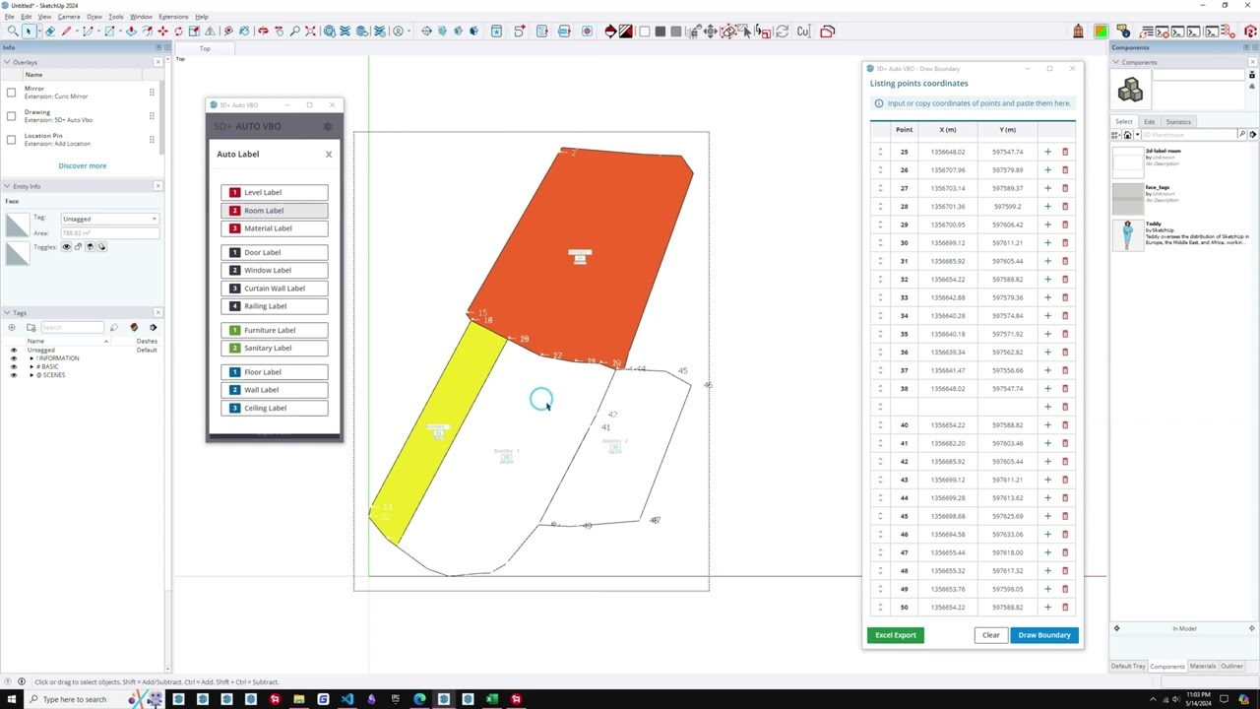Toggle the Entity Info hidden eye button
The height and width of the screenshot is (709, 1260).
pyautogui.click(x=67, y=247)
